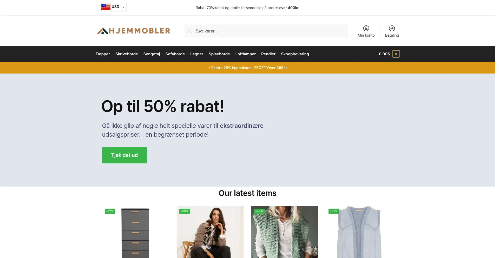Click the Hjemmobler logo
The height and width of the screenshot is (258, 499).
pyautogui.click(x=134, y=31)
